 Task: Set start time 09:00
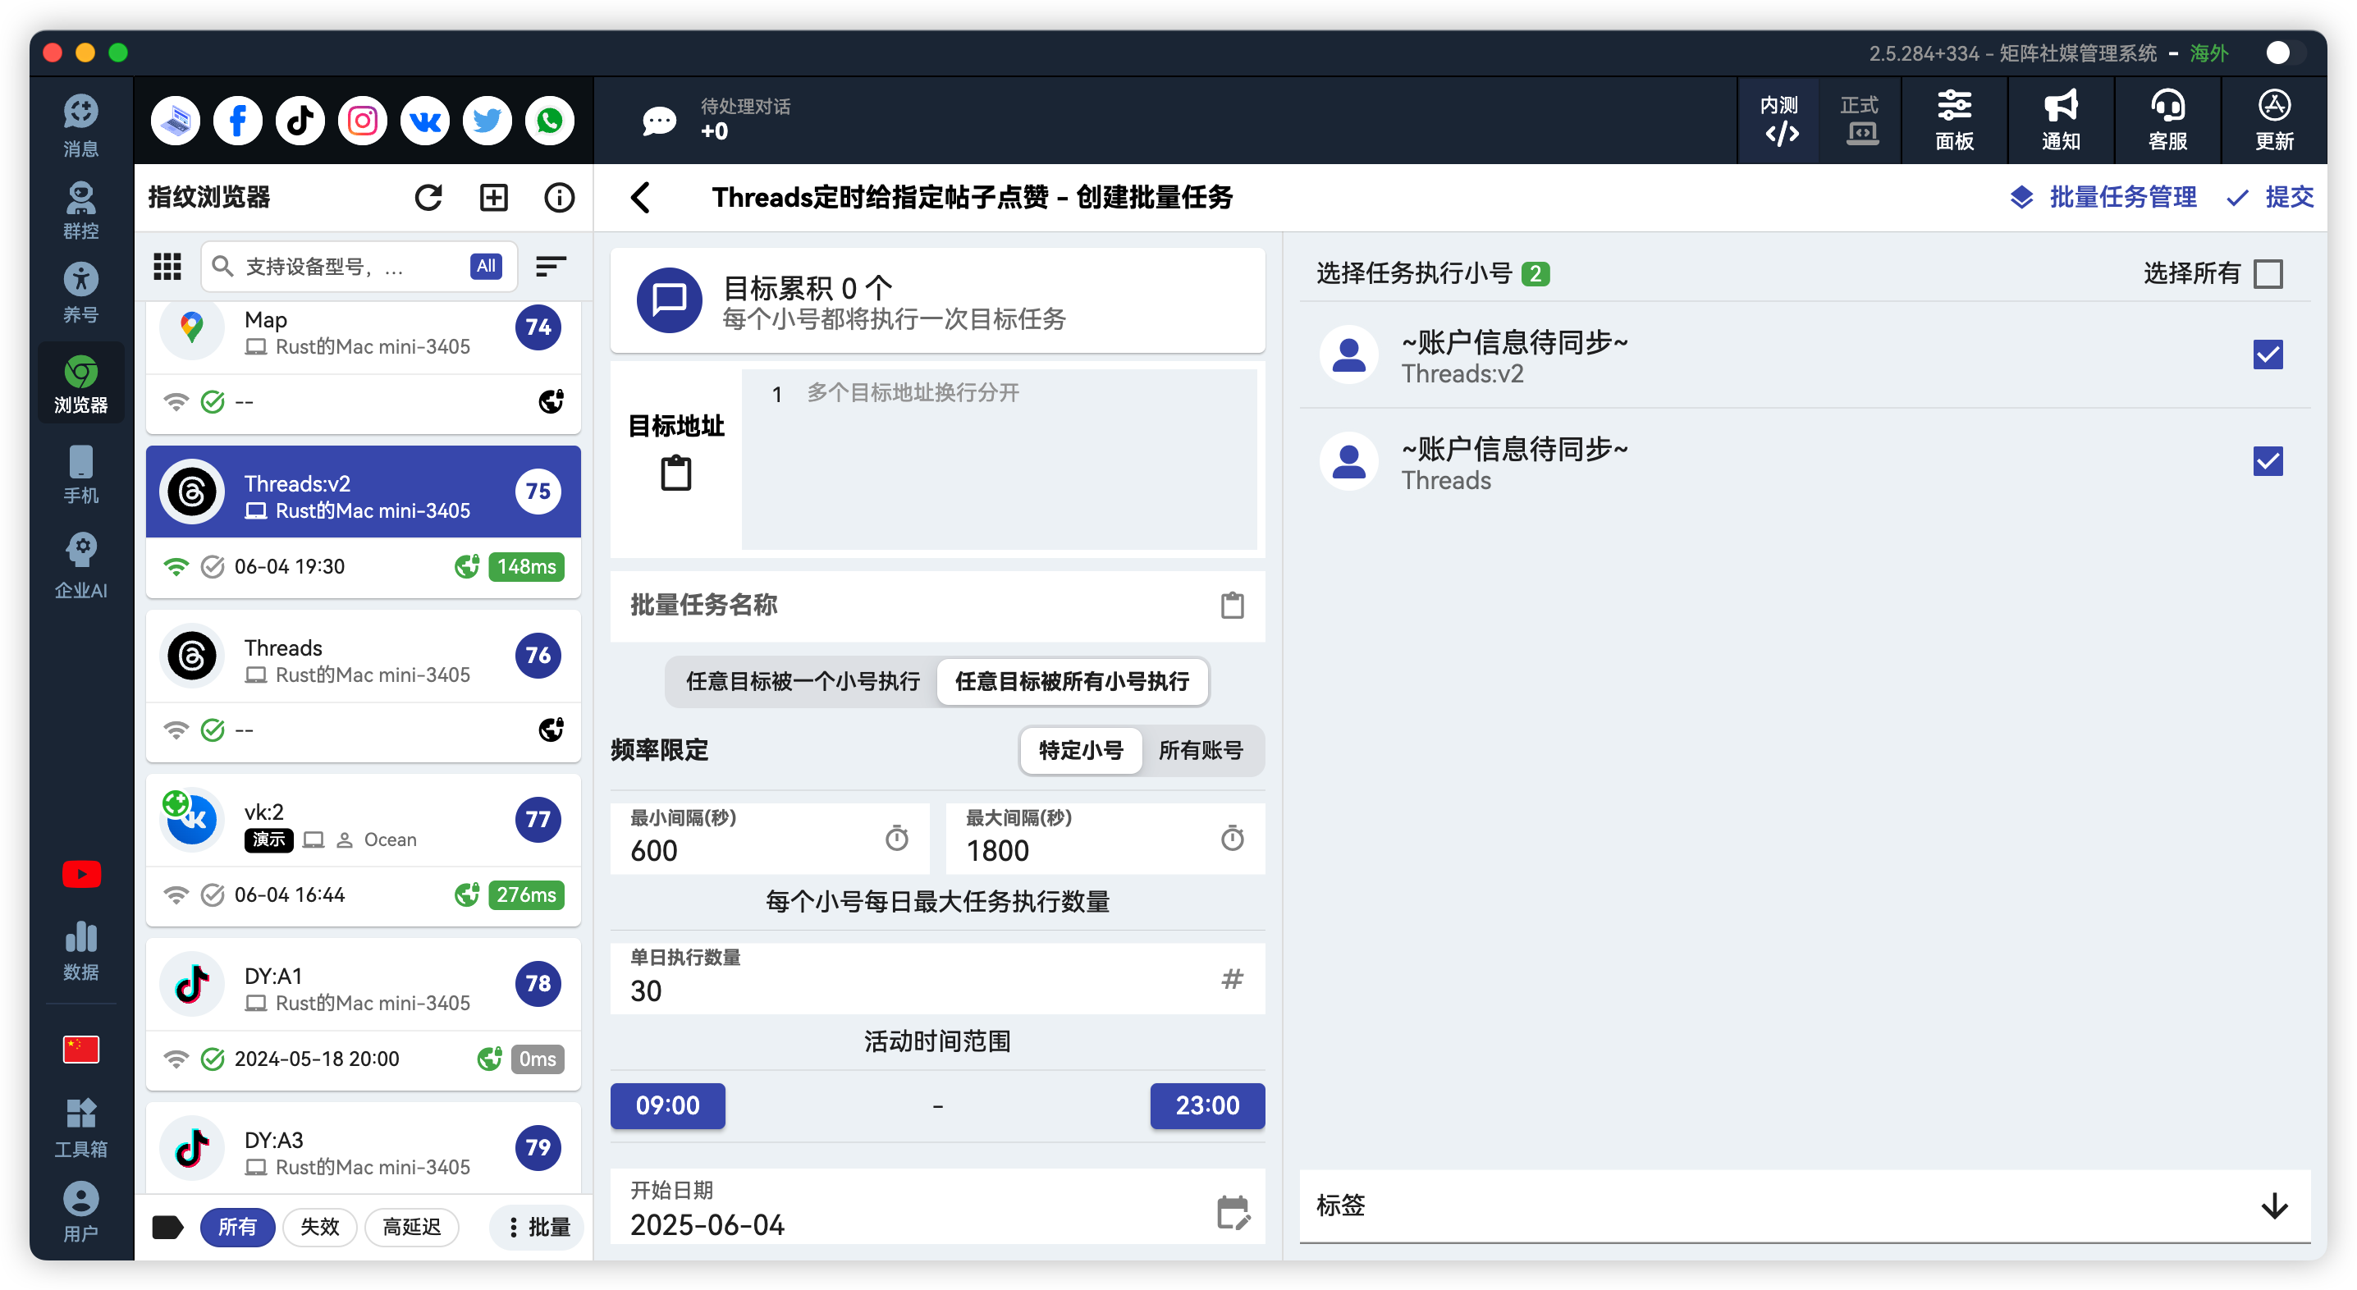[x=667, y=1105]
